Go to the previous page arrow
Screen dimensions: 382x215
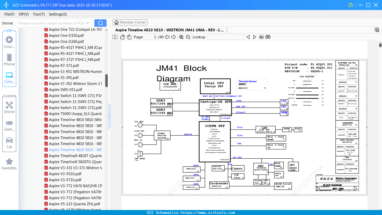pyautogui.click(x=167, y=37)
